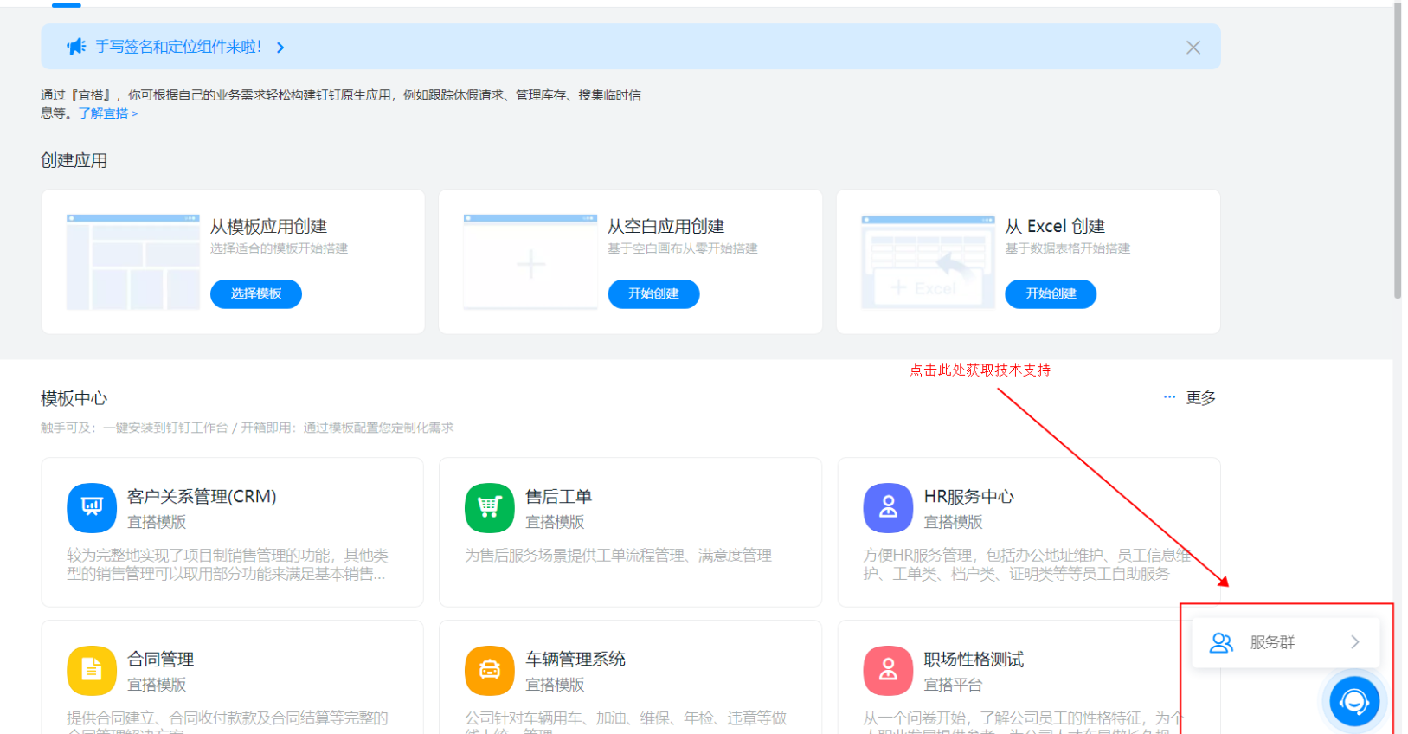
Task: Open the 了解宜搭 link
Action: [108, 113]
